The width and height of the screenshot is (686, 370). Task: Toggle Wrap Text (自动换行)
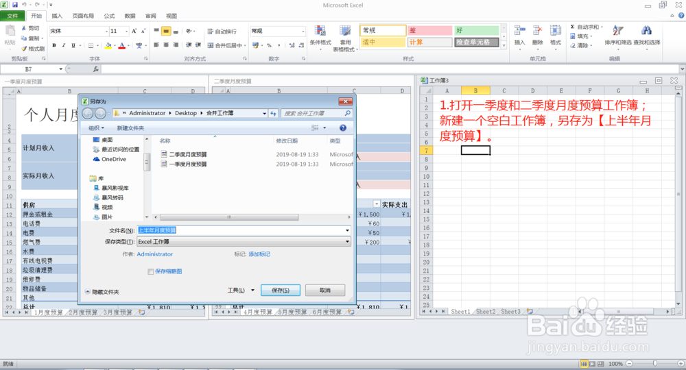point(222,32)
